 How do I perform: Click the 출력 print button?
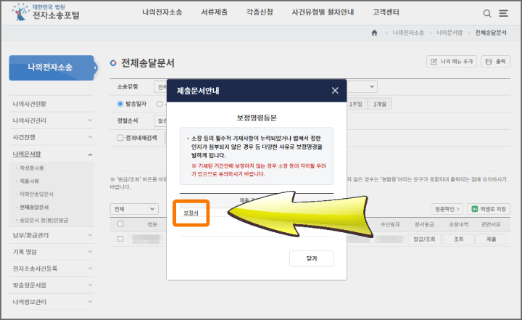(x=495, y=62)
